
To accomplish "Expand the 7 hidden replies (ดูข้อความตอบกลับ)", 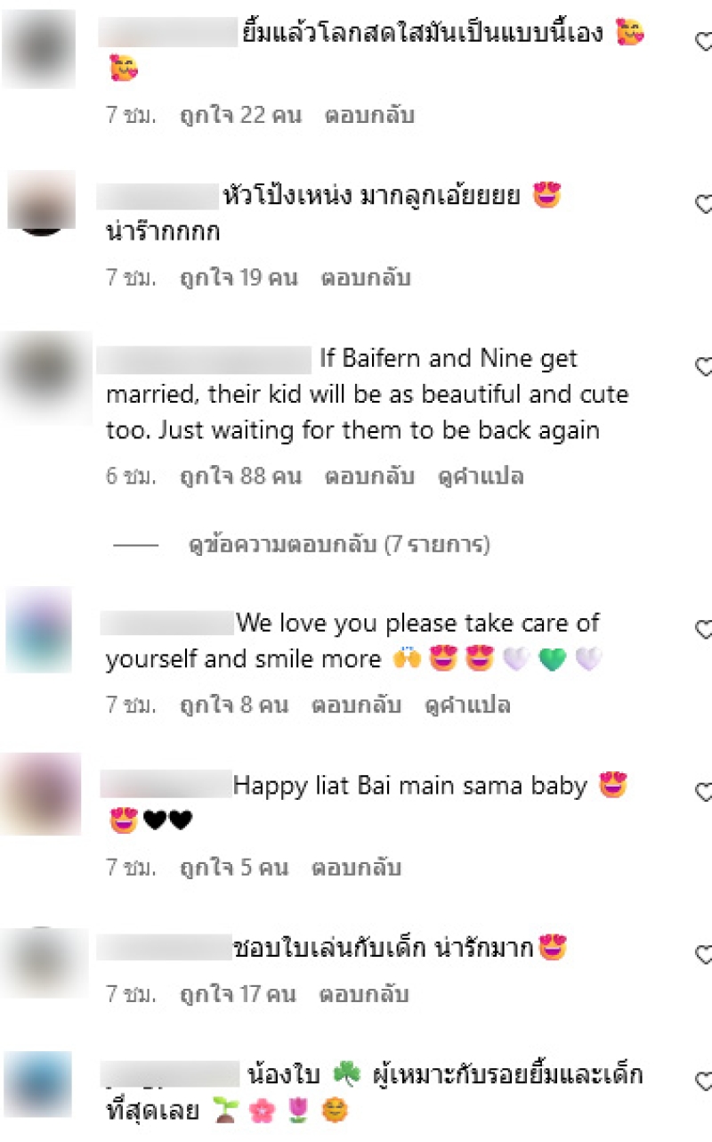I will [339, 544].
